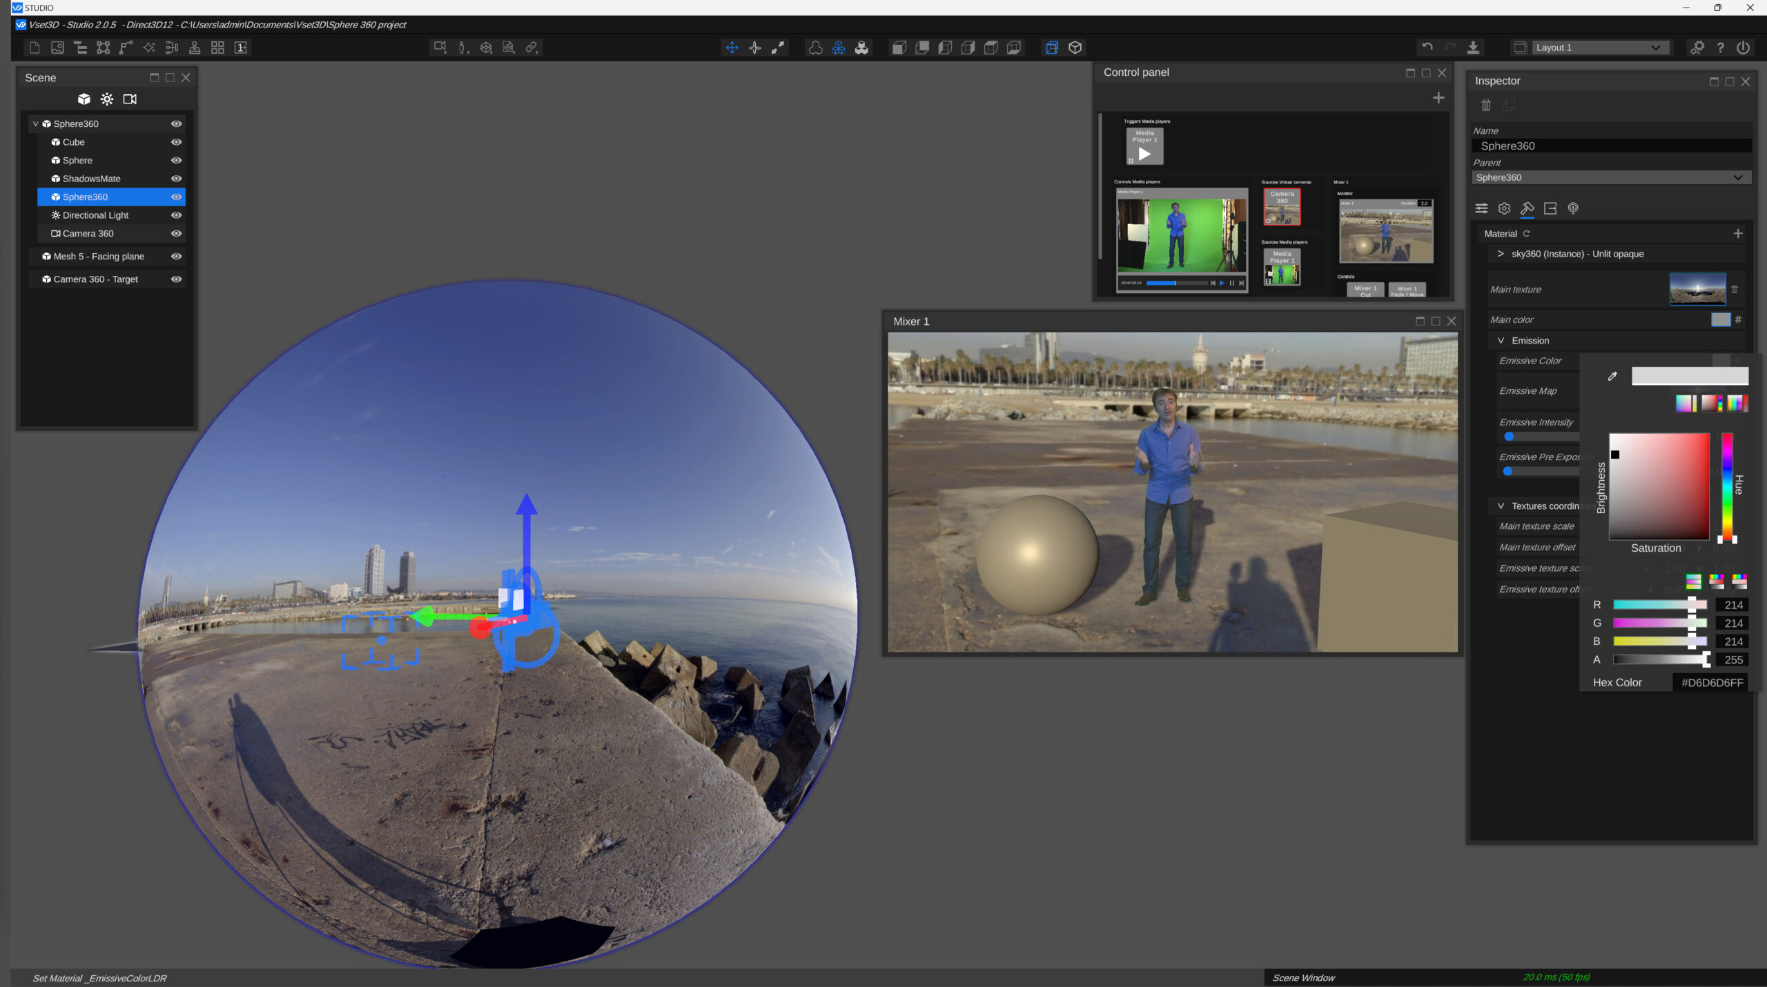Open the gear settings tab in Inspector
Image resolution: width=1767 pixels, height=987 pixels.
pyautogui.click(x=1505, y=208)
